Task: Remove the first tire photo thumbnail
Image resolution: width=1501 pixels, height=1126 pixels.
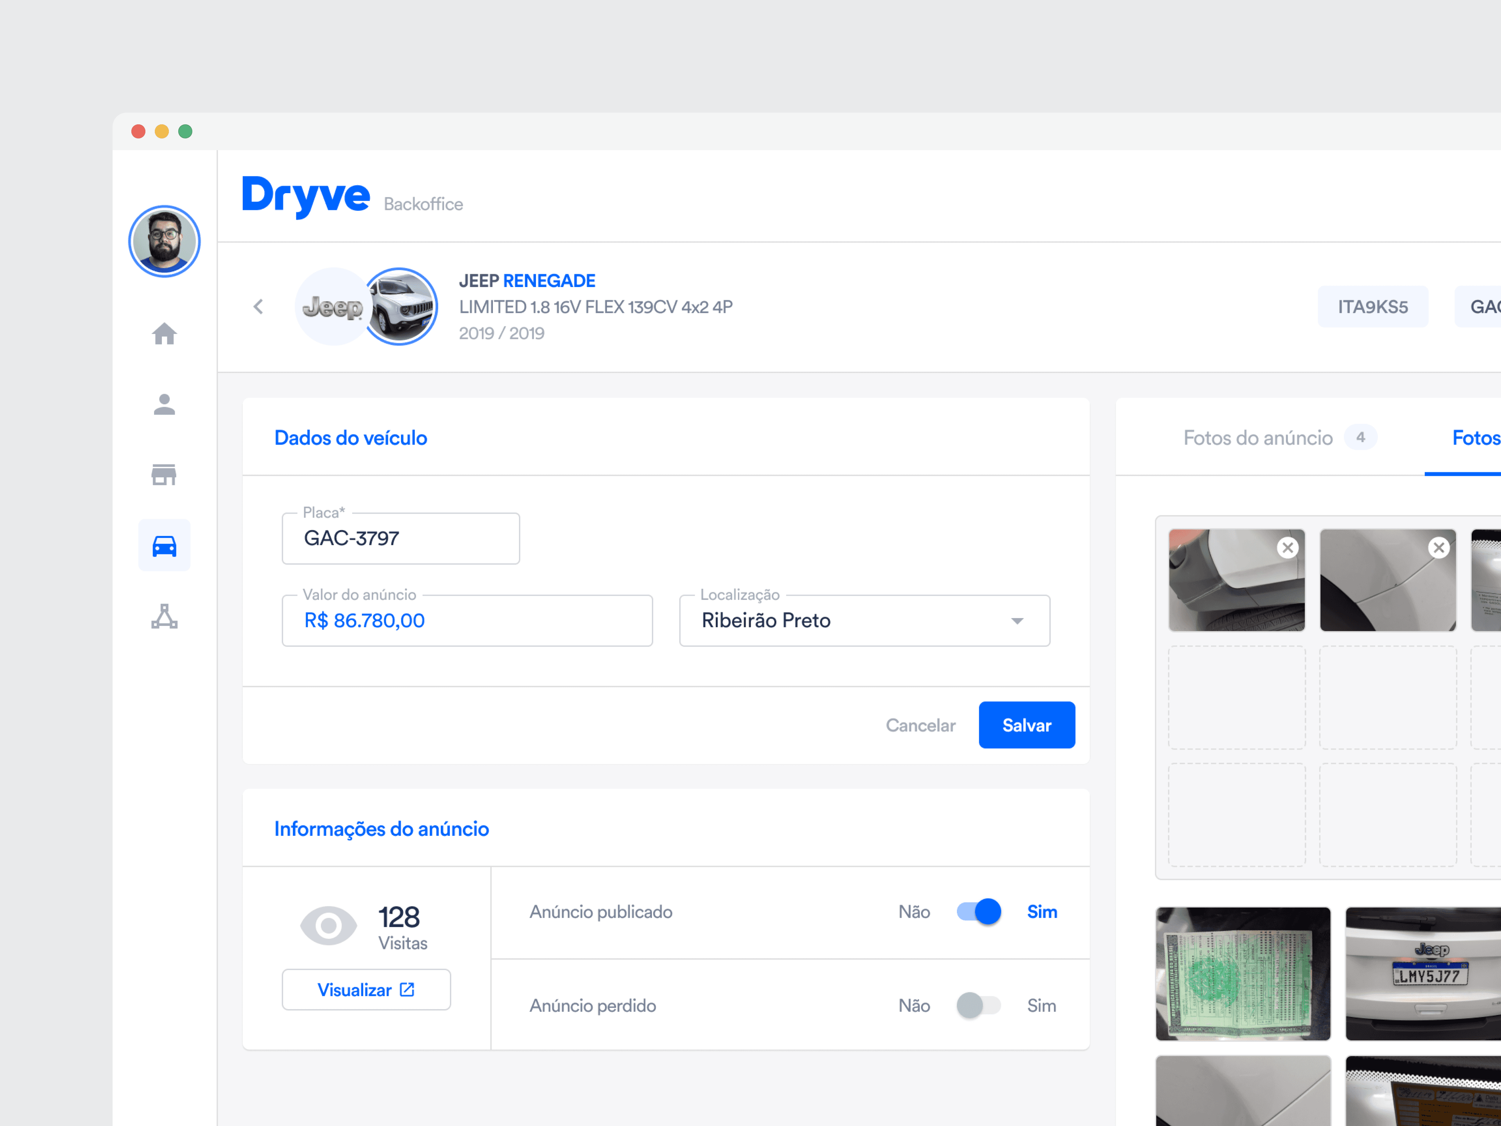Action: [x=1287, y=548]
